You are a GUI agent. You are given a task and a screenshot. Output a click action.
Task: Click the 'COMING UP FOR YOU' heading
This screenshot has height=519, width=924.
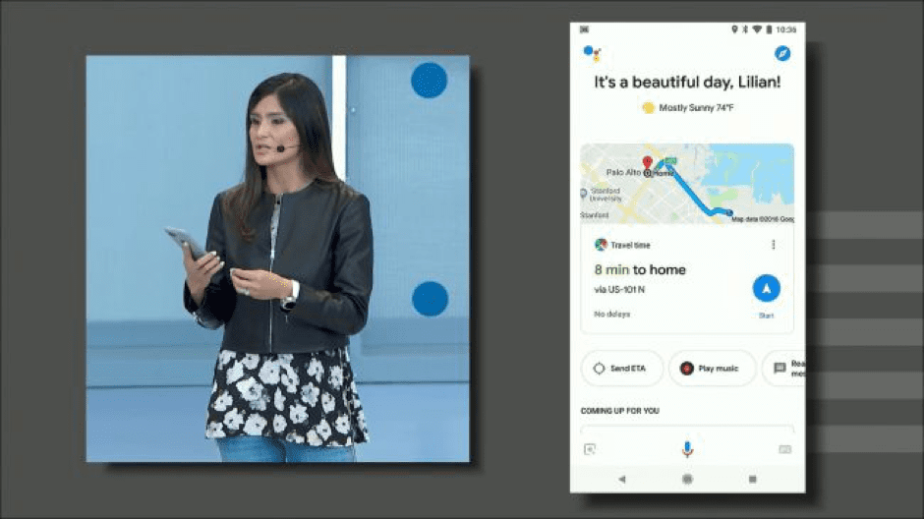(620, 411)
